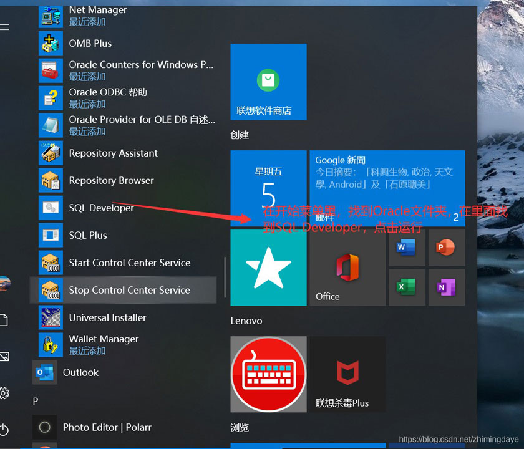Screen dimensions: 524x449
Task: Launch SQL Plus
Action: point(88,235)
